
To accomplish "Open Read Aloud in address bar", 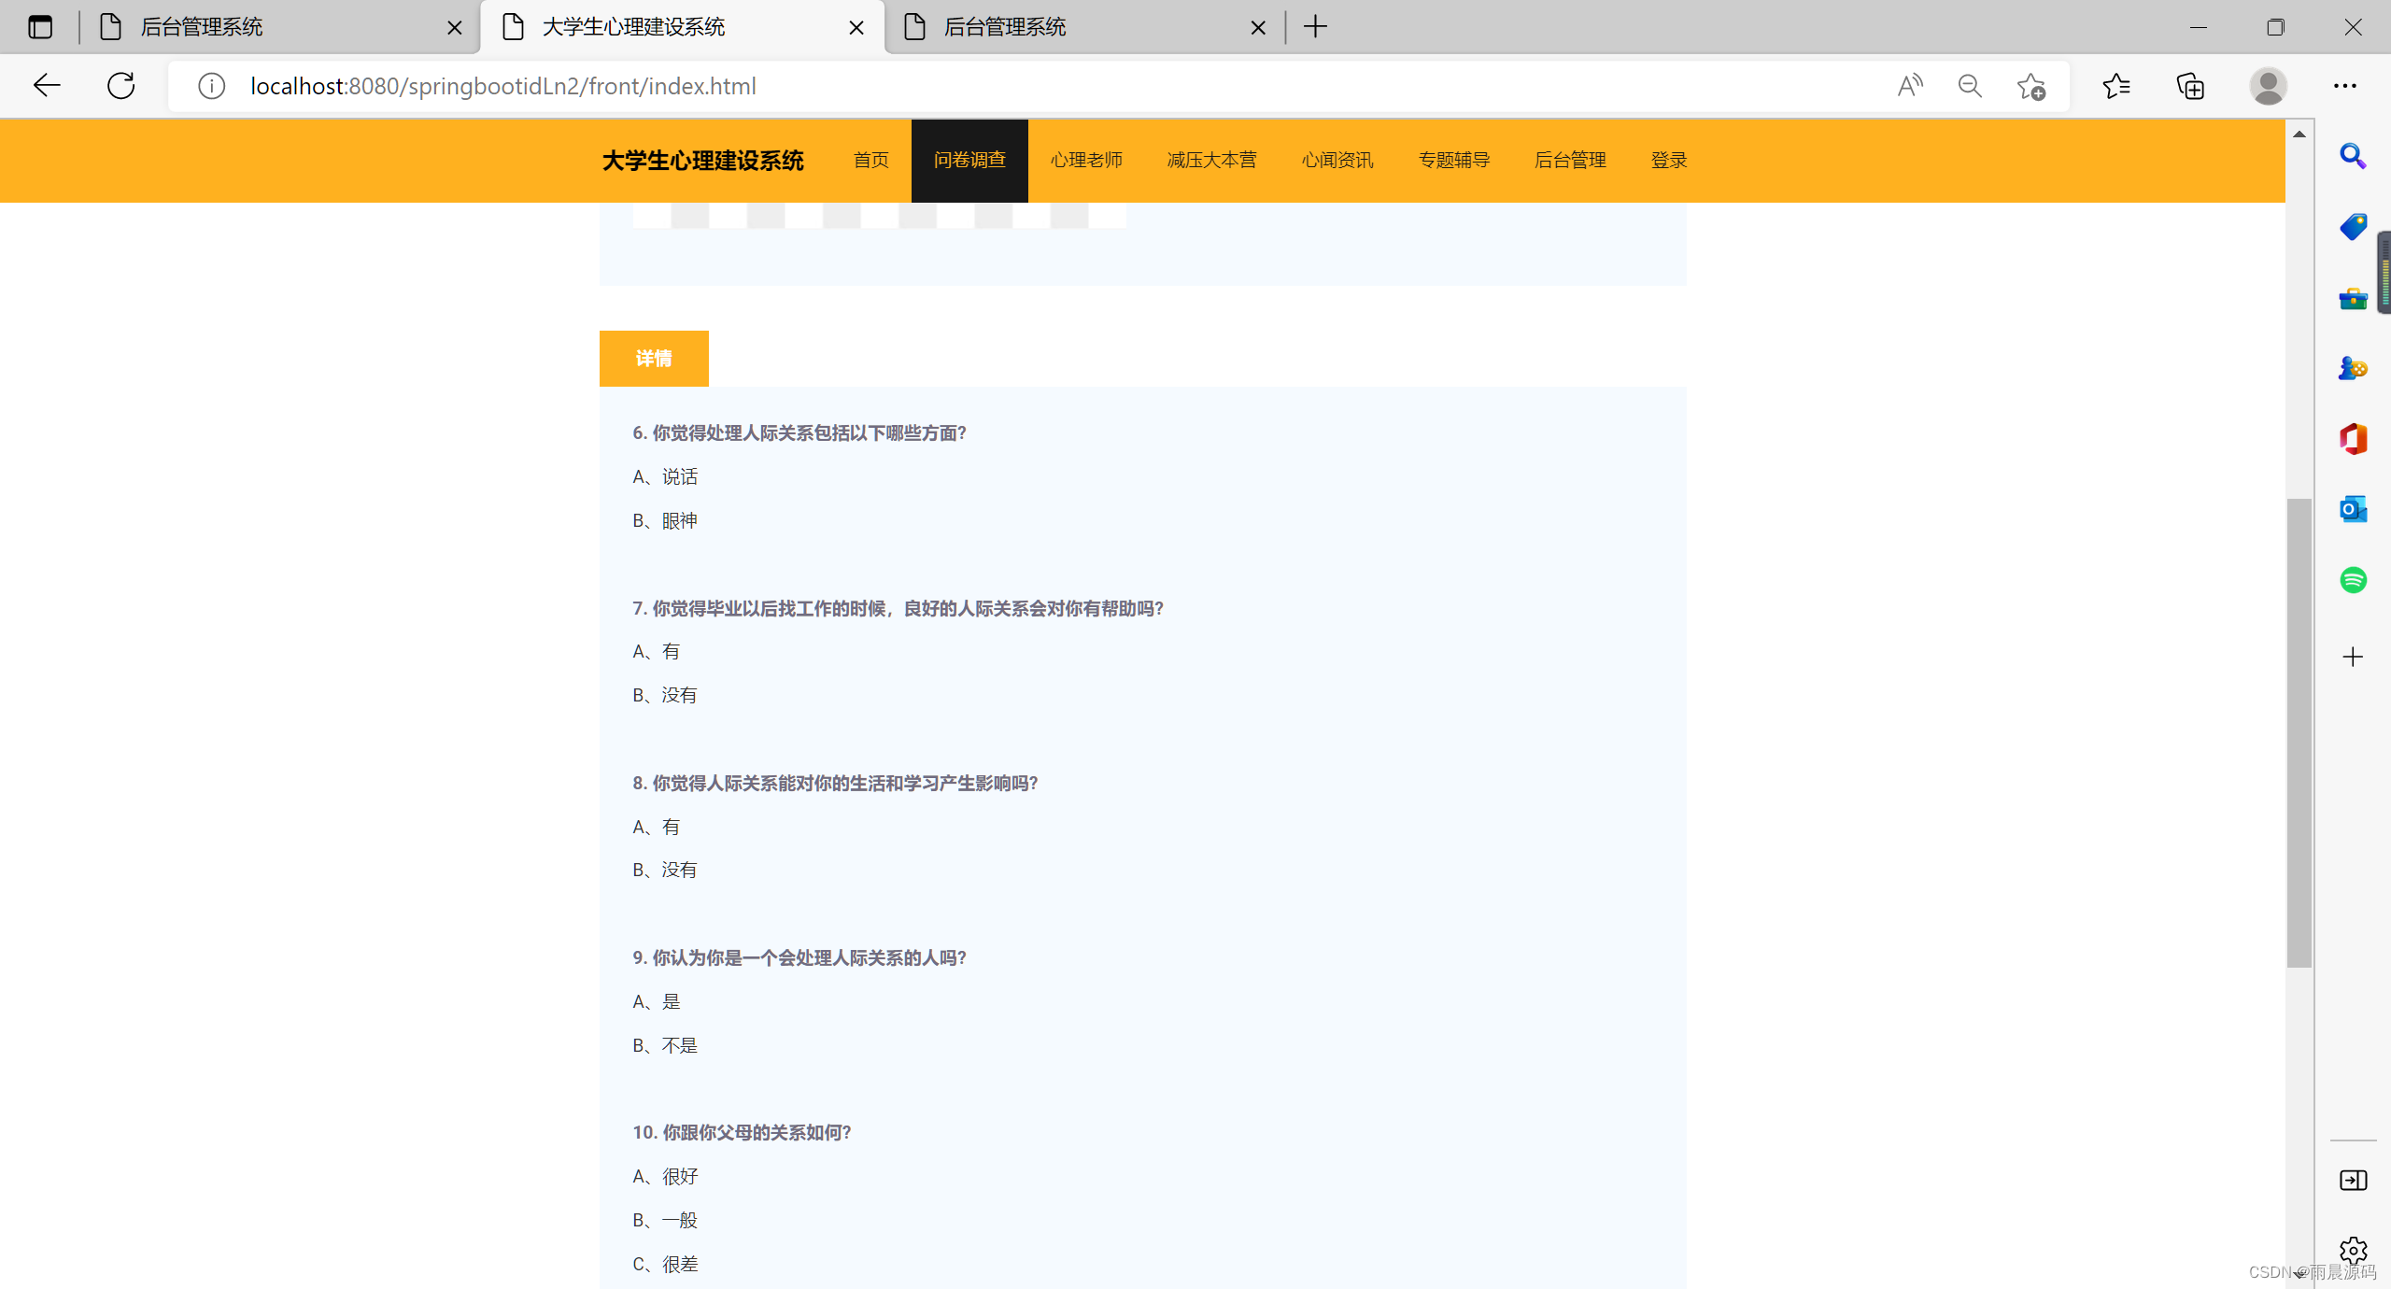I will tap(1910, 86).
